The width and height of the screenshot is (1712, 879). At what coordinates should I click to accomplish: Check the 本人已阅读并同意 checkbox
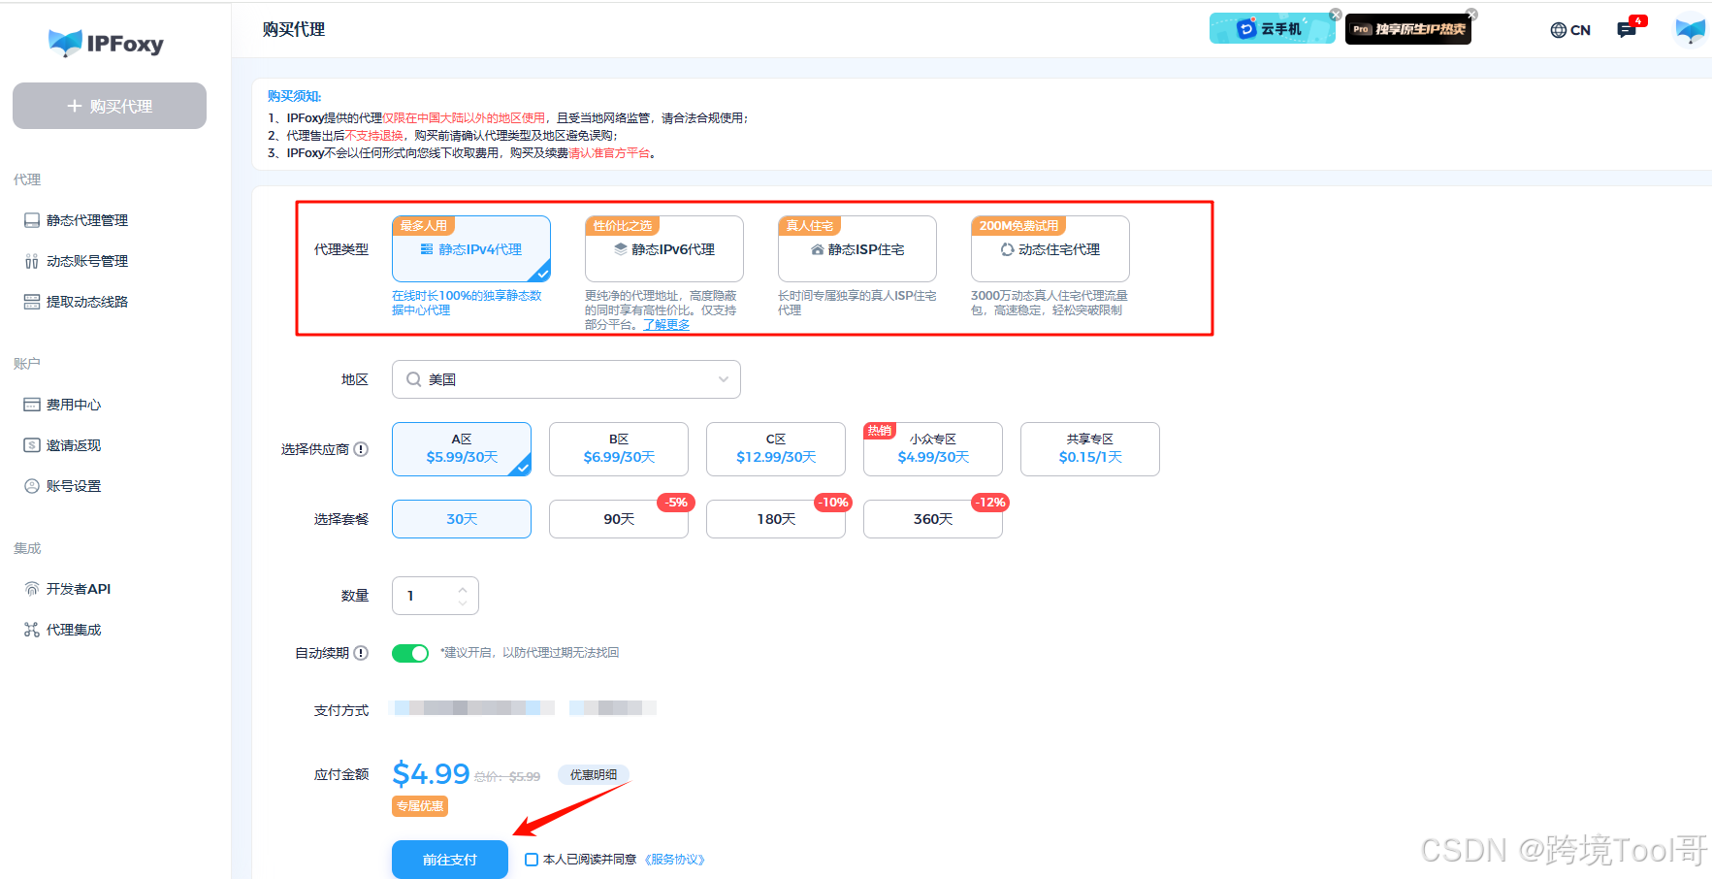(x=532, y=860)
